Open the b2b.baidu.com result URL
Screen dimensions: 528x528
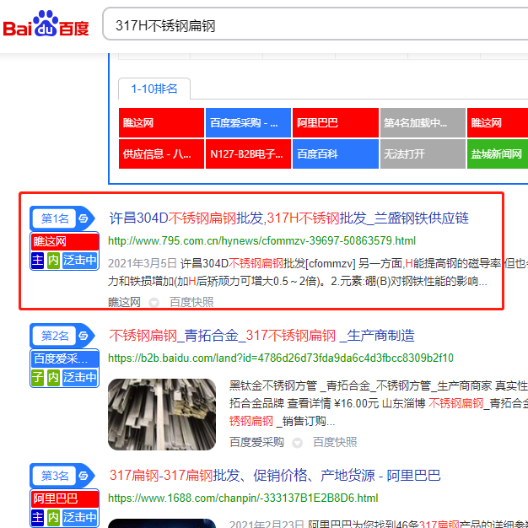coord(281,358)
